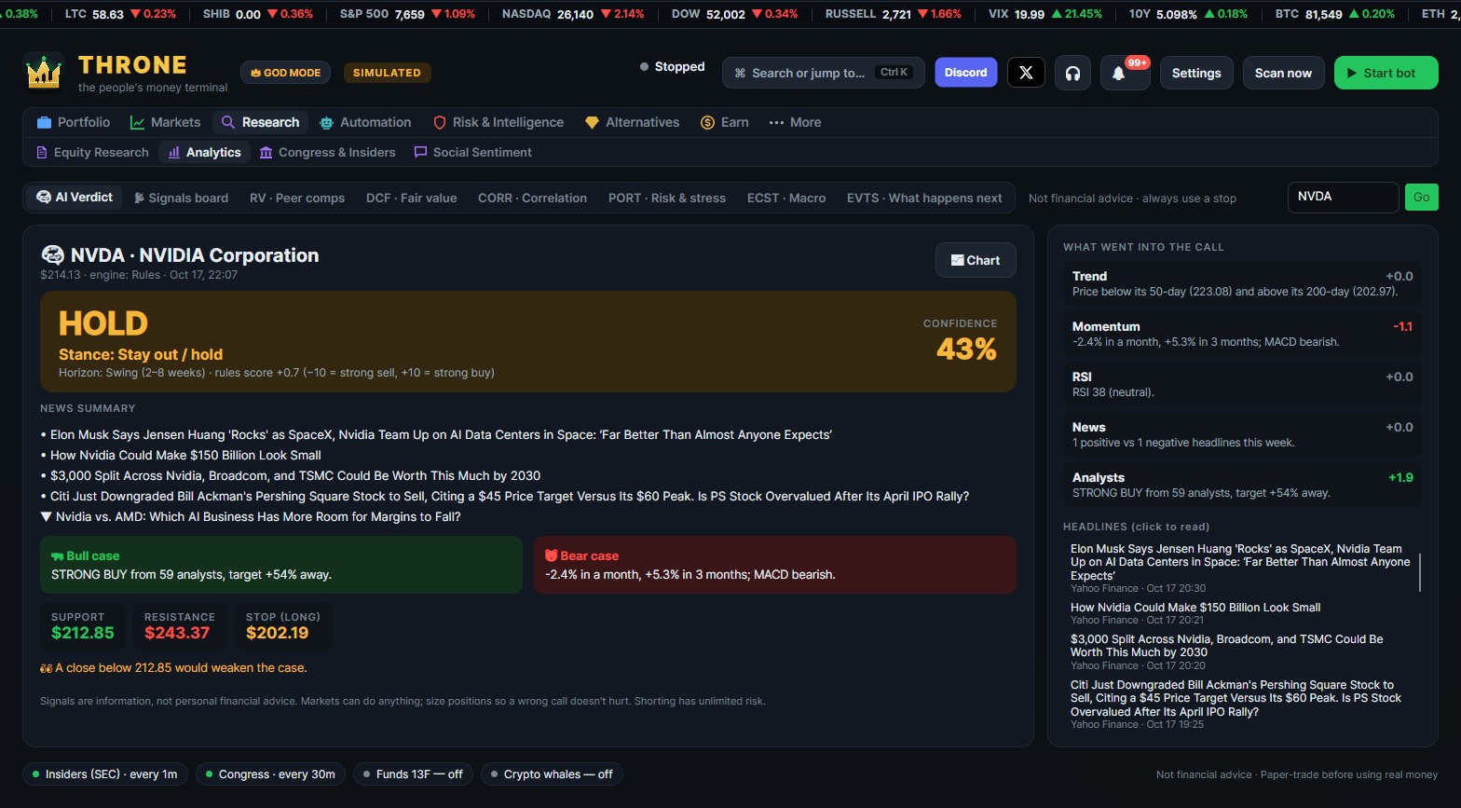
Task: Click the Stopped status indicator
Action: click(672, 67)
